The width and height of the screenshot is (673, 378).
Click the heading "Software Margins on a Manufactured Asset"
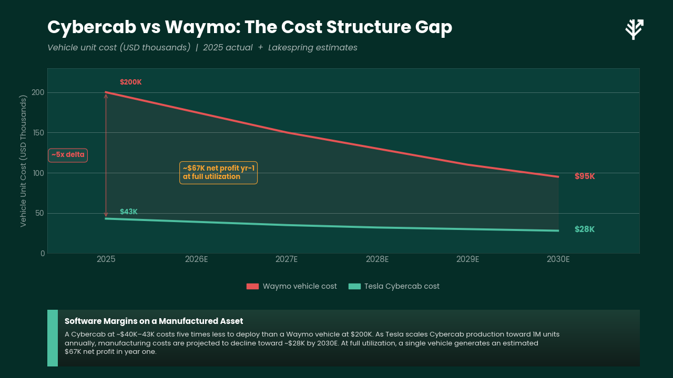[x=154, y=321]
